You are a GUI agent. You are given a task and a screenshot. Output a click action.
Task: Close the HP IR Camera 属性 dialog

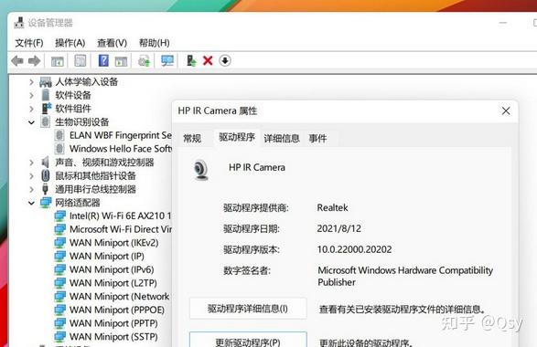(506, 110)
